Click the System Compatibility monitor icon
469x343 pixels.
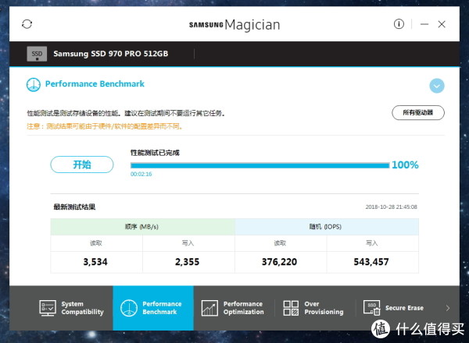(x=48, y=308)
